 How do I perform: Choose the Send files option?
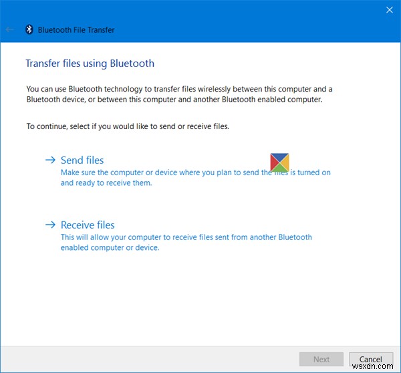(x=82, y=160)
